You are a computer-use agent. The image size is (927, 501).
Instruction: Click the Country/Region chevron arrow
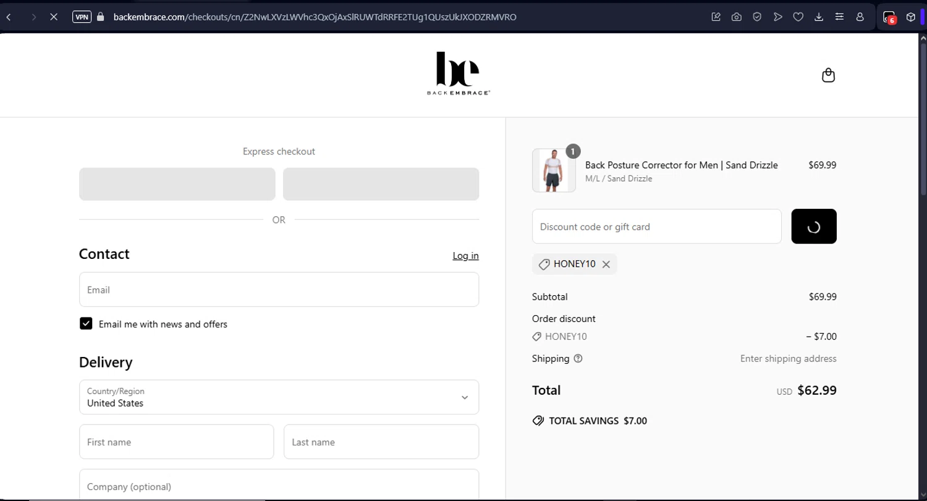465,397
